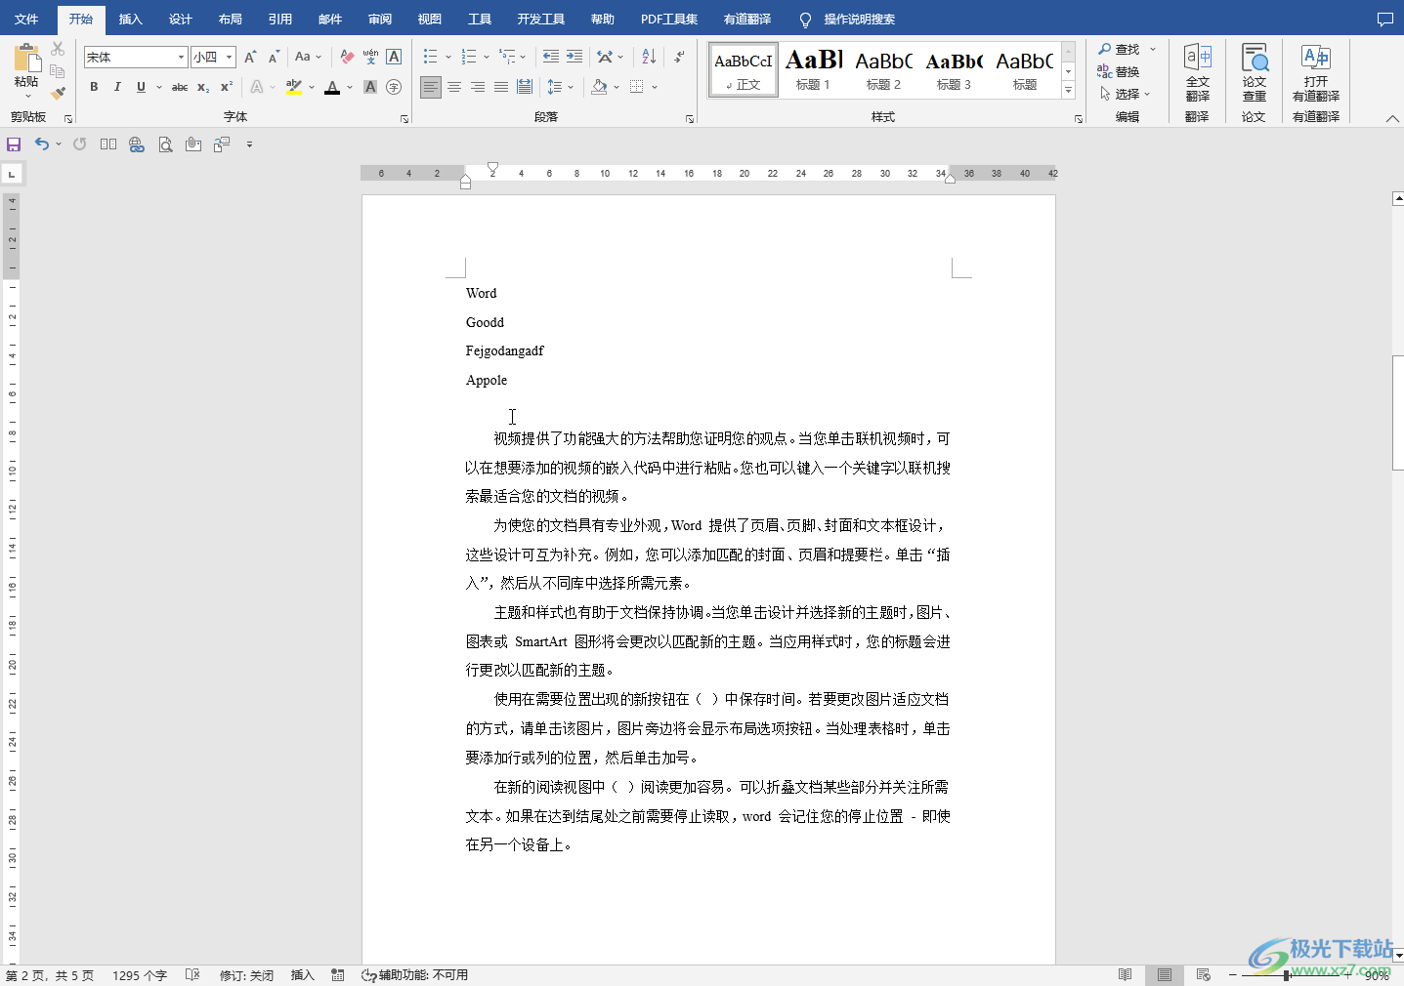Switch to the 审阅 tab
1404x986 pixels.
click(x=380, y=19)
